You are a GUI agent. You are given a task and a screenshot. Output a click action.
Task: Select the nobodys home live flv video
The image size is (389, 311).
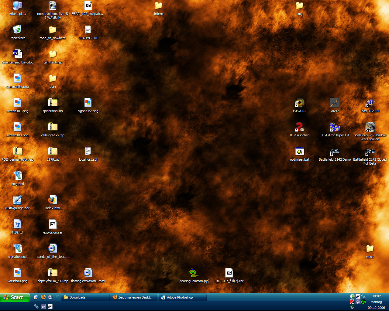(53, 10)
